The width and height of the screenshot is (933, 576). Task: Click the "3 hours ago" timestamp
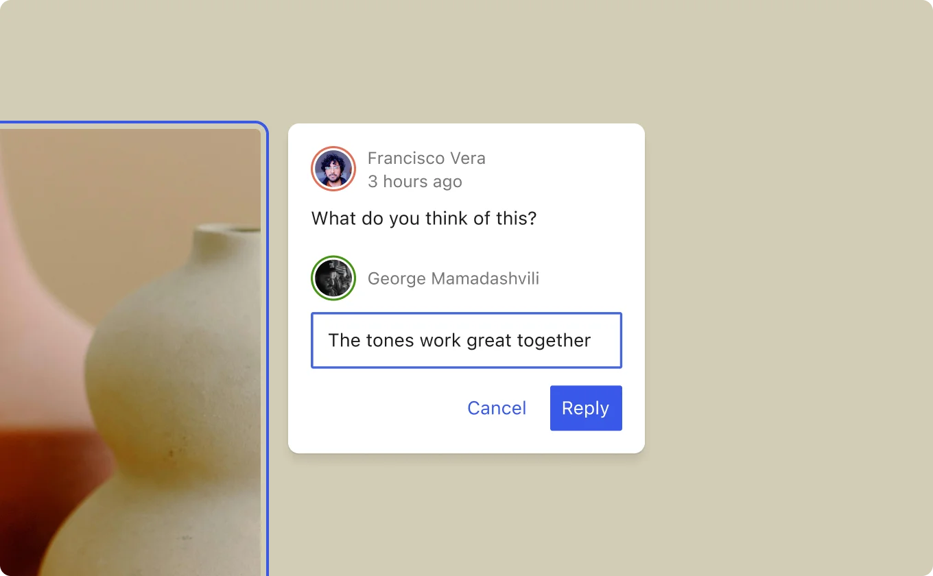coord(414,182)
